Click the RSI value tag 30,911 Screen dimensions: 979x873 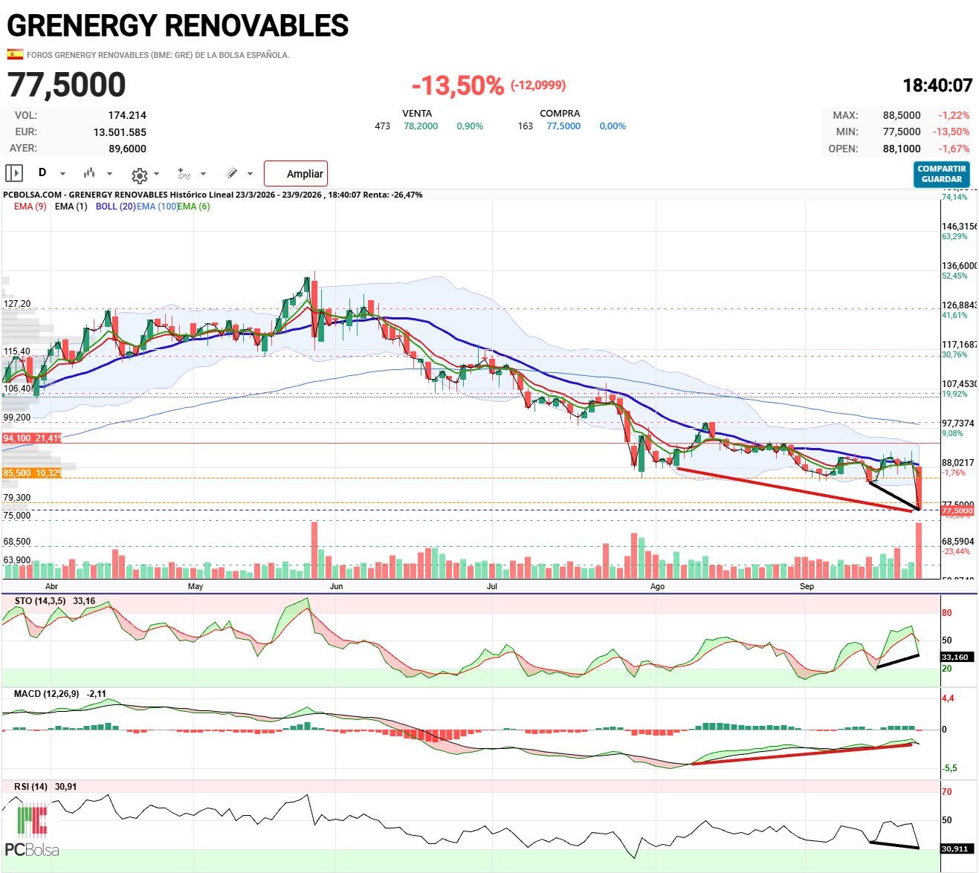tap(955, 848)
